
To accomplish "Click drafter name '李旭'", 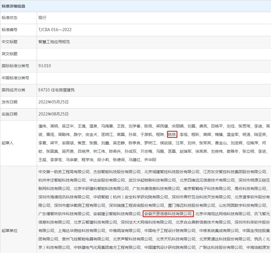I will coord(184,134).
